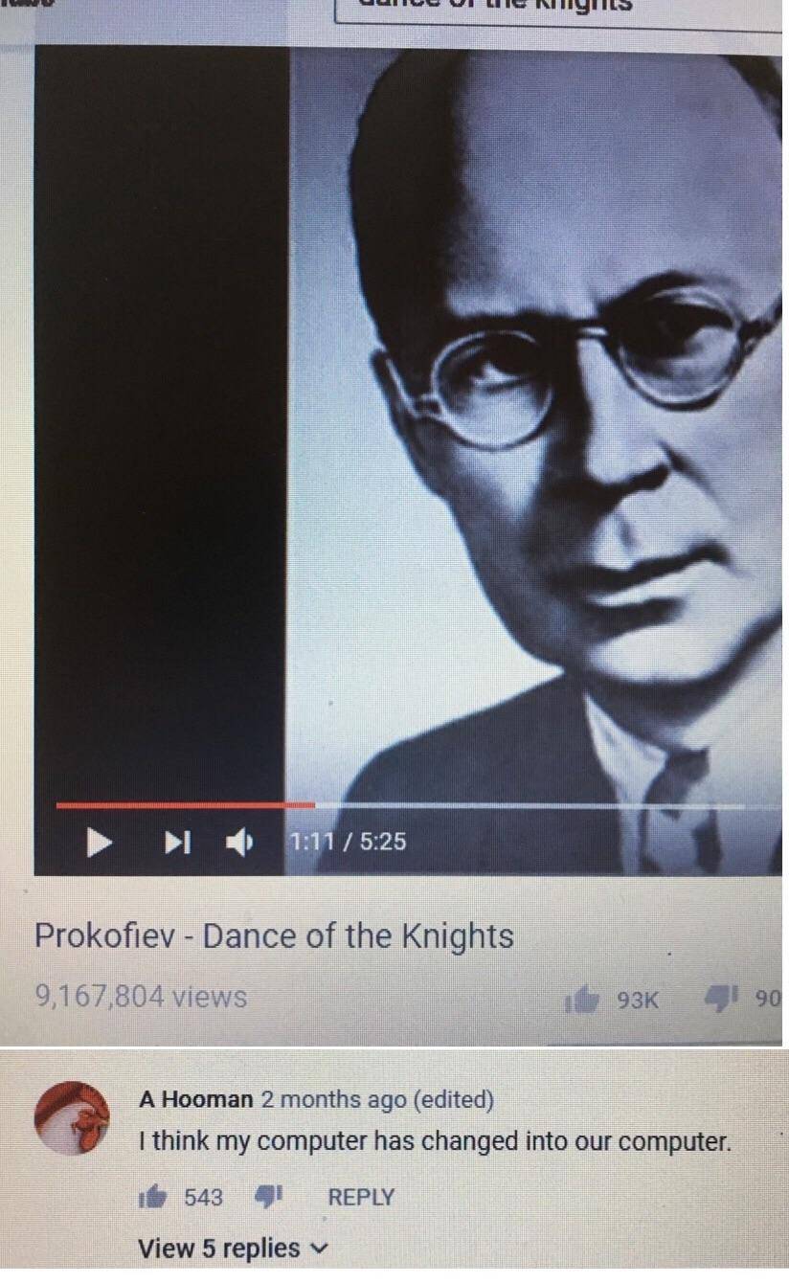The height and width of the screenshot is (1283, 789).
Task: Click the 2 months ago (edited) timestamp
Action: pos(377,1099)
